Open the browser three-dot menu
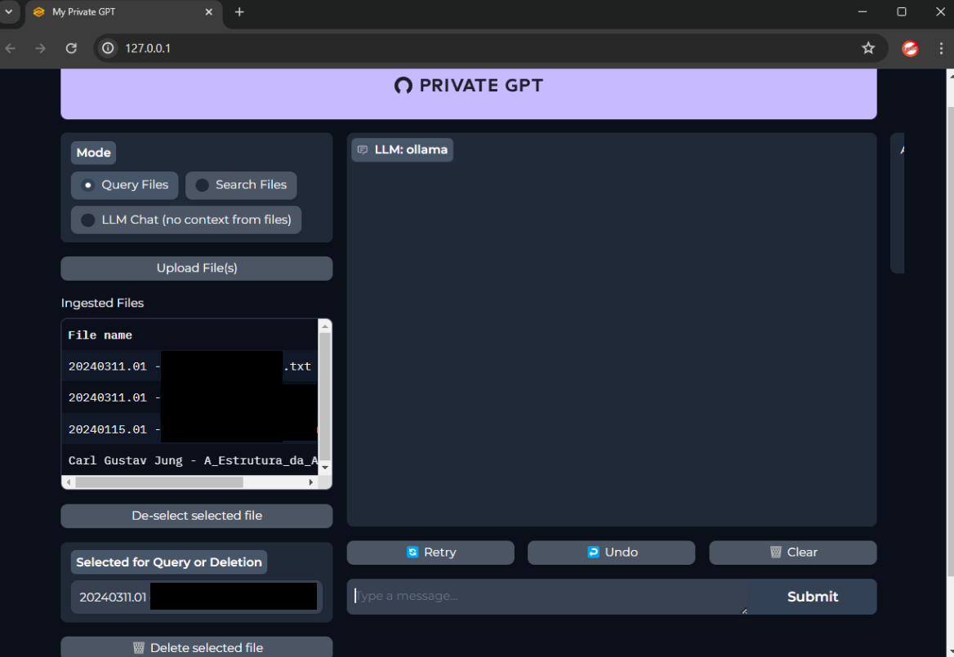 (941, 48)
